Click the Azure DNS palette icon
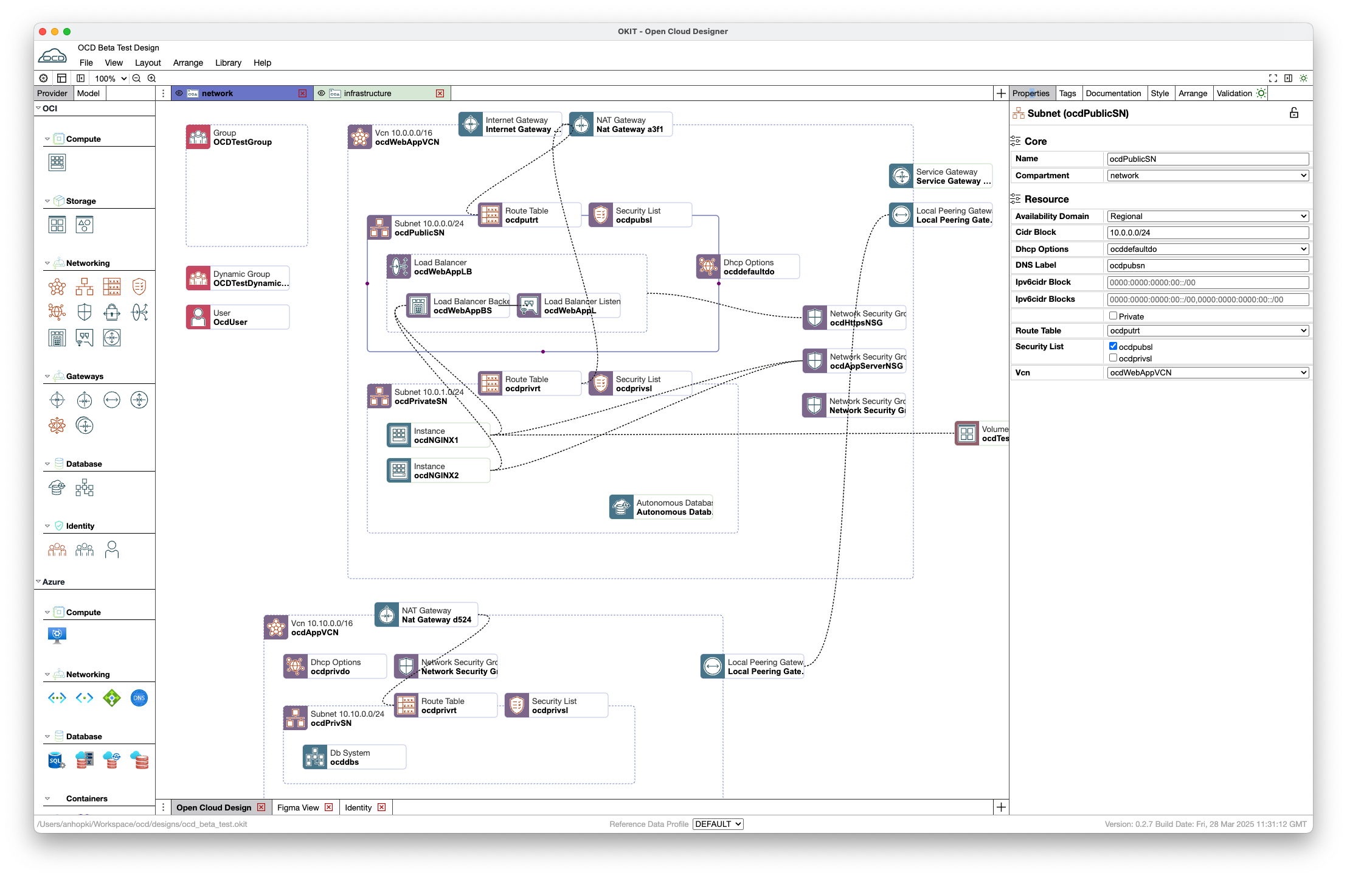This screenshot has width=1347, height=878. (x=139, y=698)
